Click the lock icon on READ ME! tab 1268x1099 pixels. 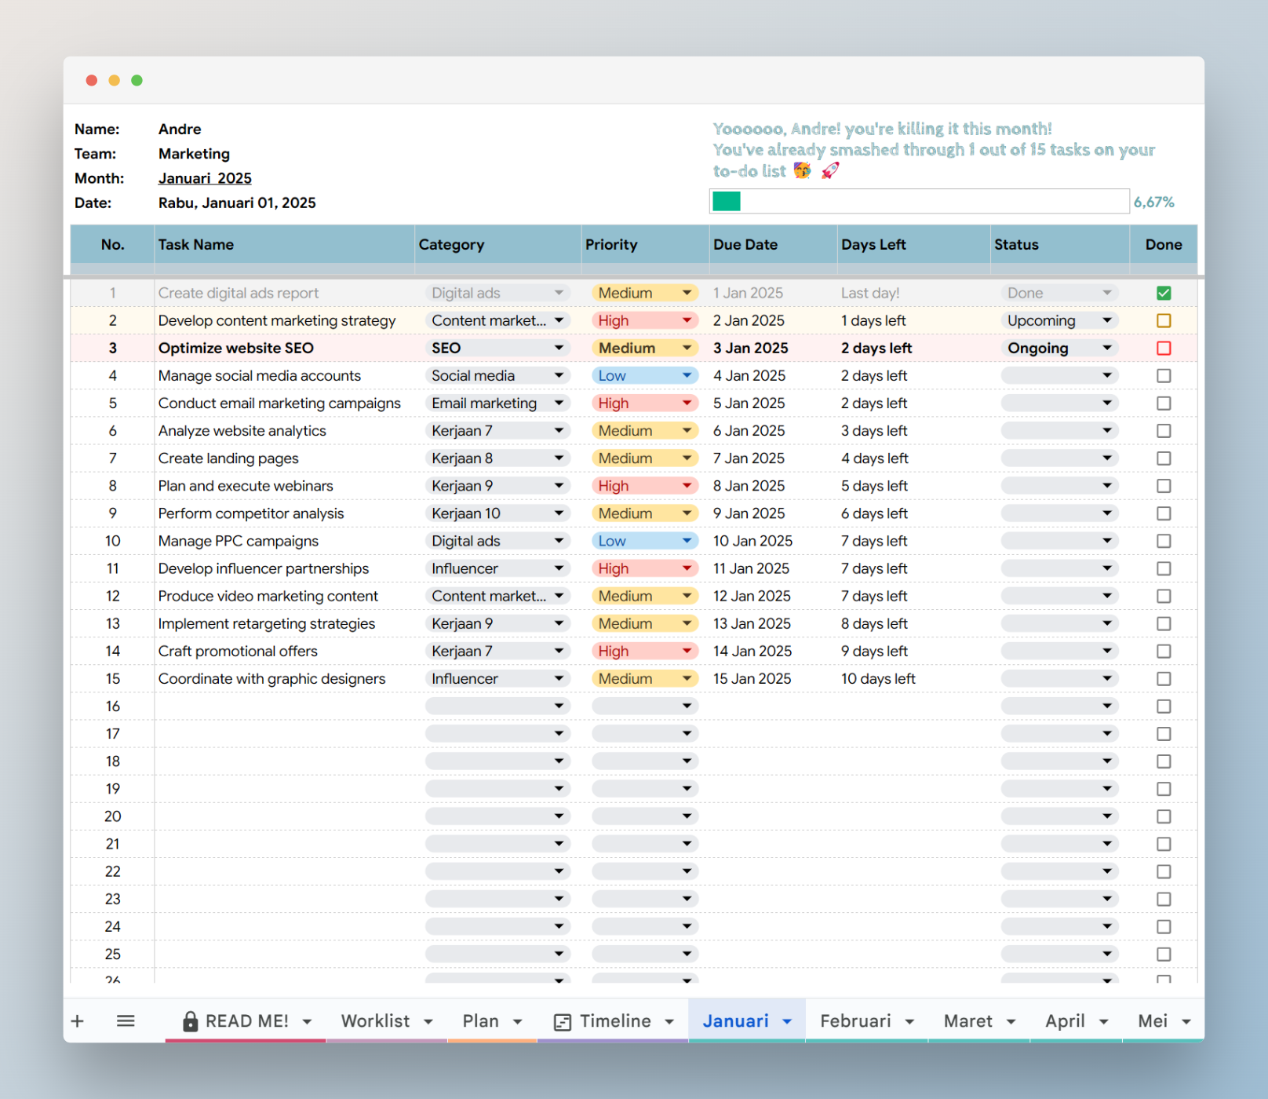tap(190, 1020)
